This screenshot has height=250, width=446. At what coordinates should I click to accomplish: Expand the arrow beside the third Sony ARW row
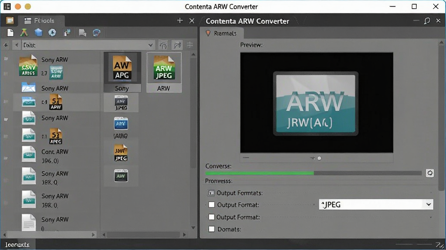click(6, 119)
